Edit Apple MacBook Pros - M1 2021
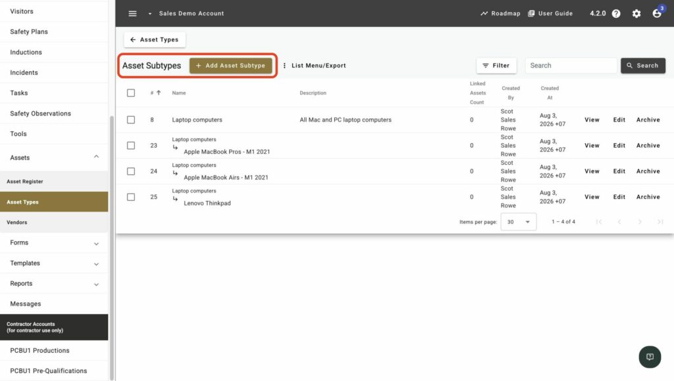The width and height of the screenshot is (674, 381). coord(619,145)
